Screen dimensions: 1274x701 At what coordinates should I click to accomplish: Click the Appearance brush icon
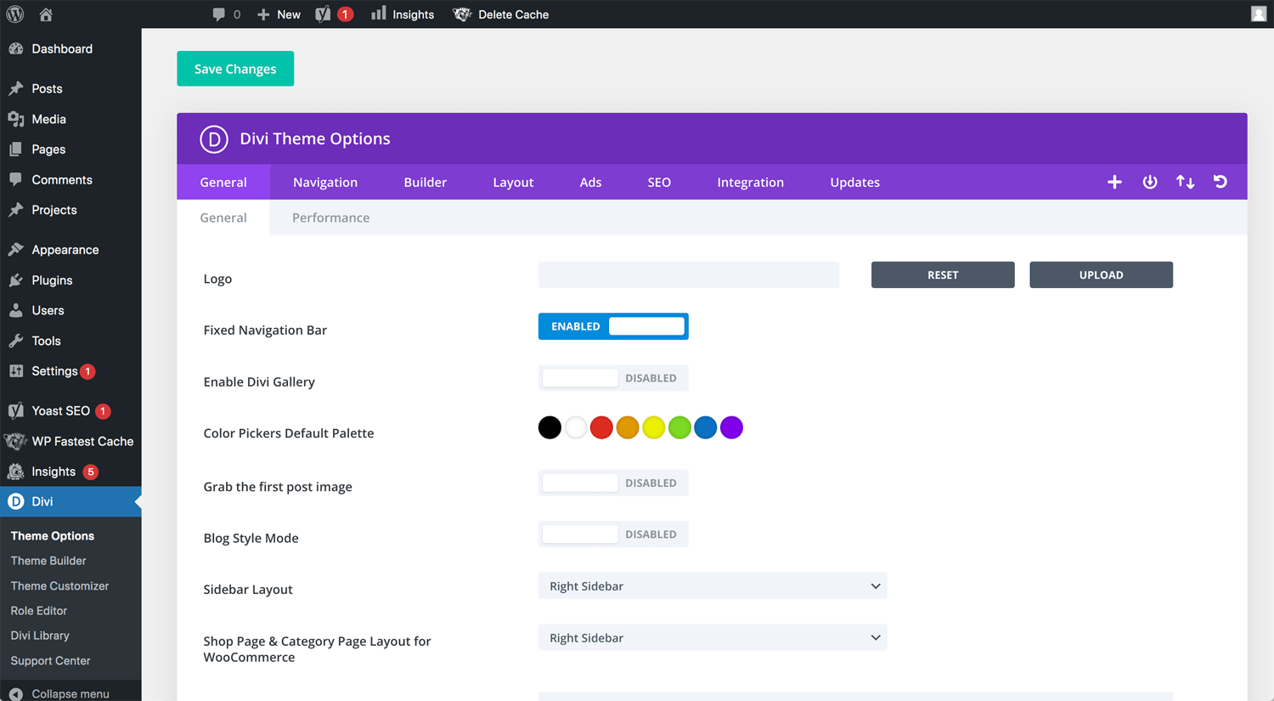point(16,250)
